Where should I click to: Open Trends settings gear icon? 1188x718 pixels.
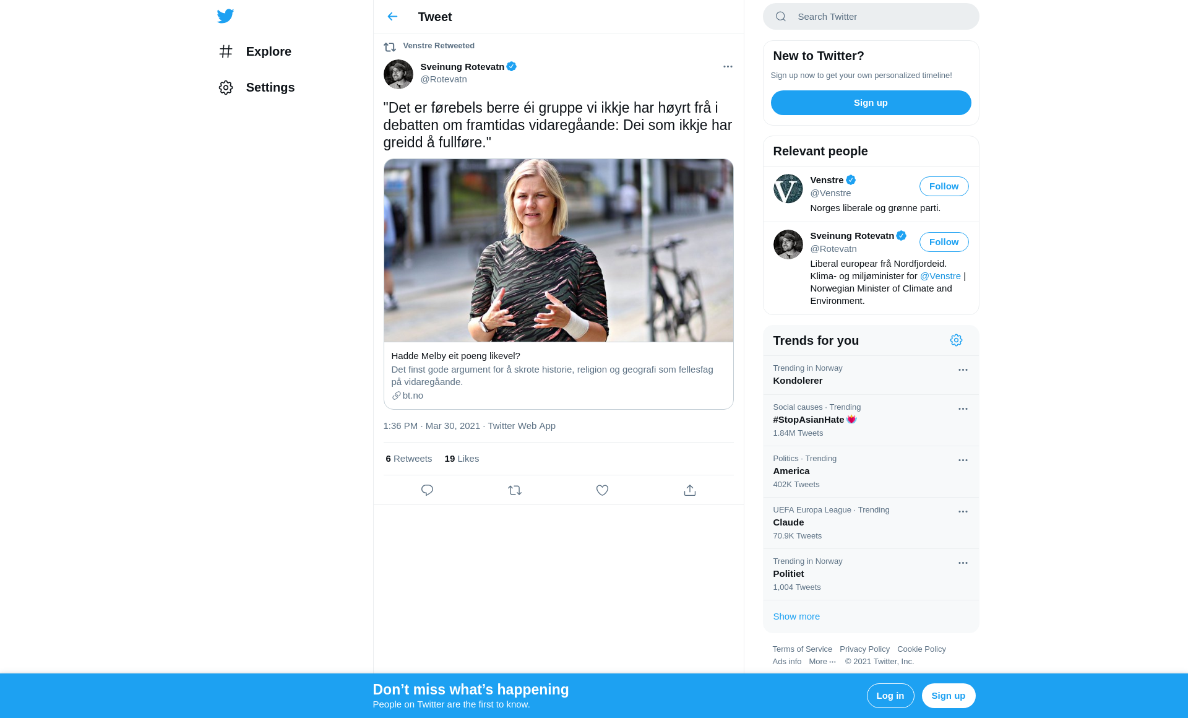[956, 340]
